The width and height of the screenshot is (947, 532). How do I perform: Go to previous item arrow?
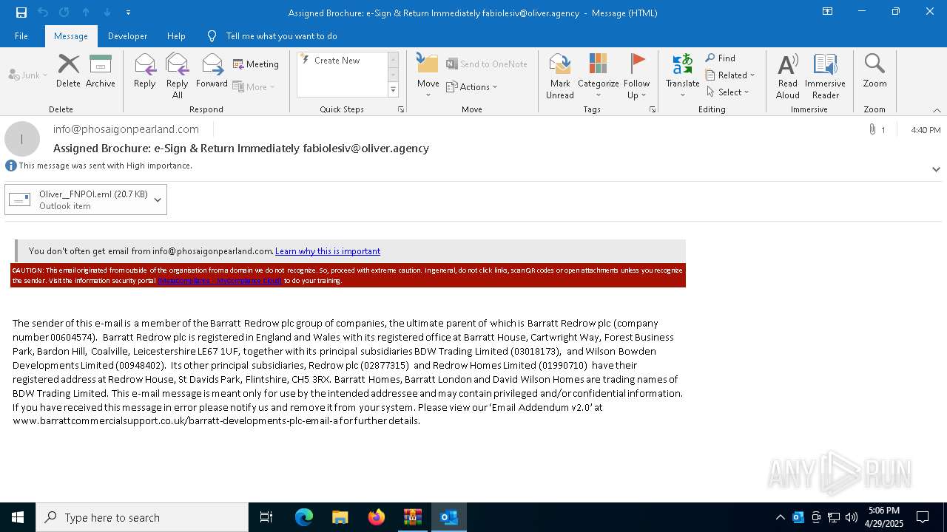86,13
